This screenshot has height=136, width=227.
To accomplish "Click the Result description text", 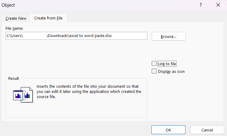I will tap(89, 91).
